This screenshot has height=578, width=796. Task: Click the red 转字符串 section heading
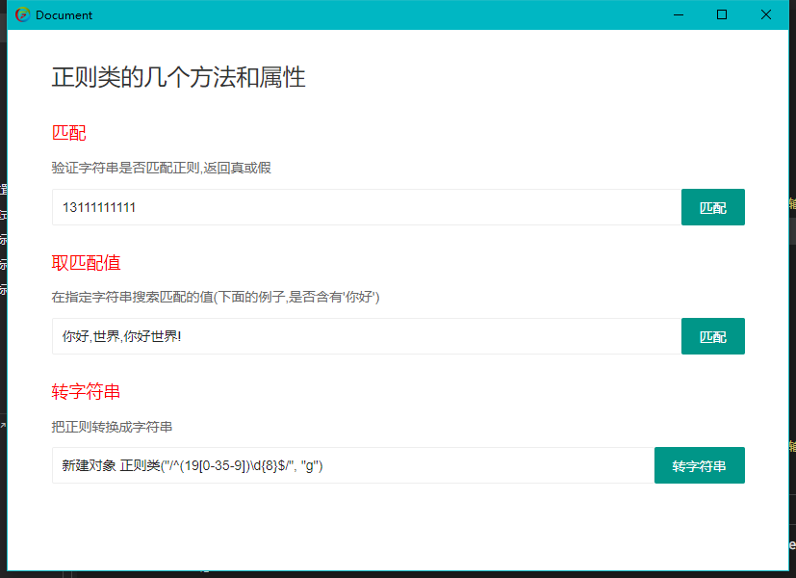click(87, 392)
